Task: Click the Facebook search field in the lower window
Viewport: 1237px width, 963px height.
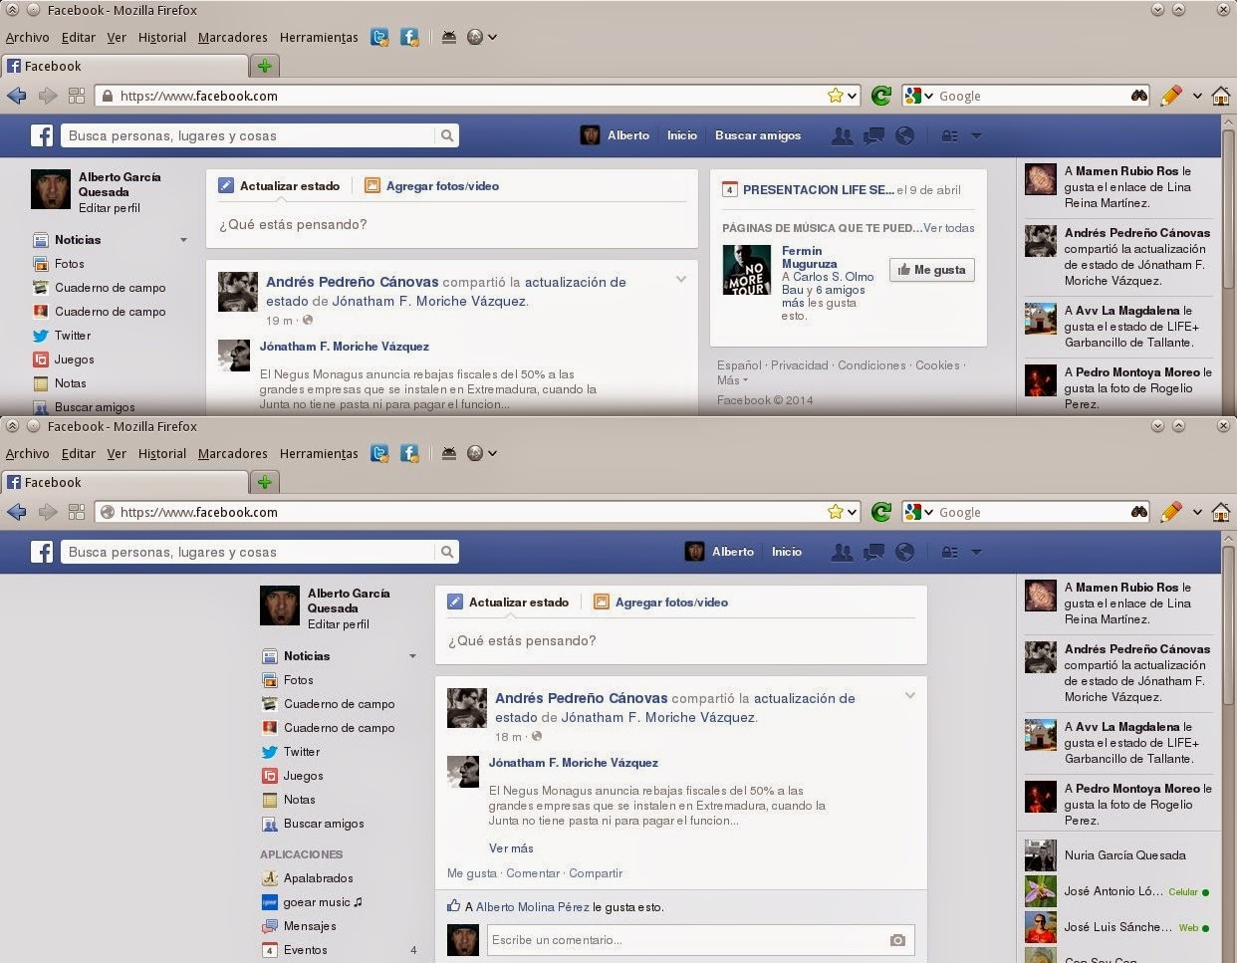Action: [249, 552]
